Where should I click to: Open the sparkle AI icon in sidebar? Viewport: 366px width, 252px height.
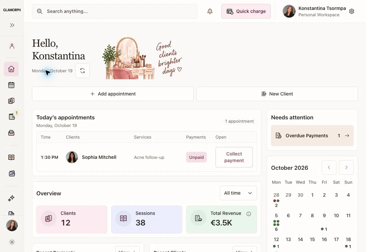(11, 198)
